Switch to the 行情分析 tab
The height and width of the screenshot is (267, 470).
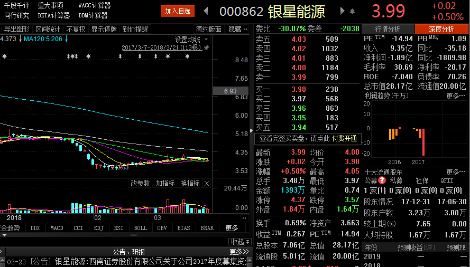tap(388, 30)
